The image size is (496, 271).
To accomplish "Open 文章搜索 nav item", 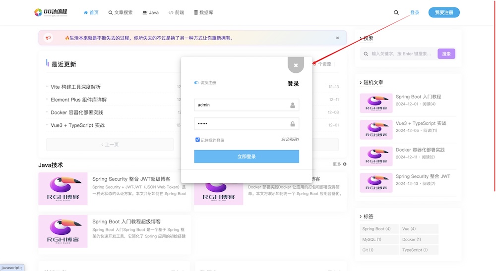I will (x=121, y=13).
